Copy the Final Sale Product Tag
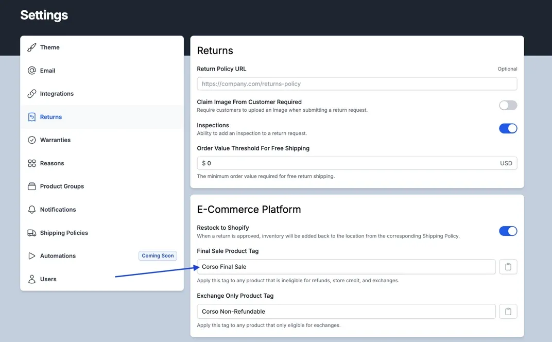The height and width of the screenshot is (342, 552). coord(508,267)
